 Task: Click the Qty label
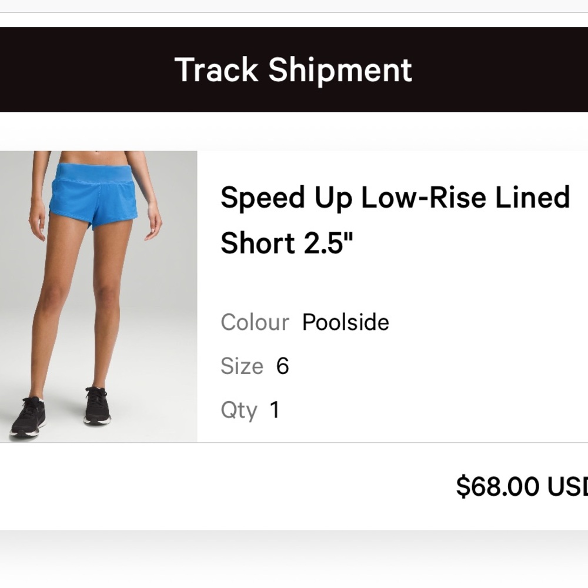(238, 410)
